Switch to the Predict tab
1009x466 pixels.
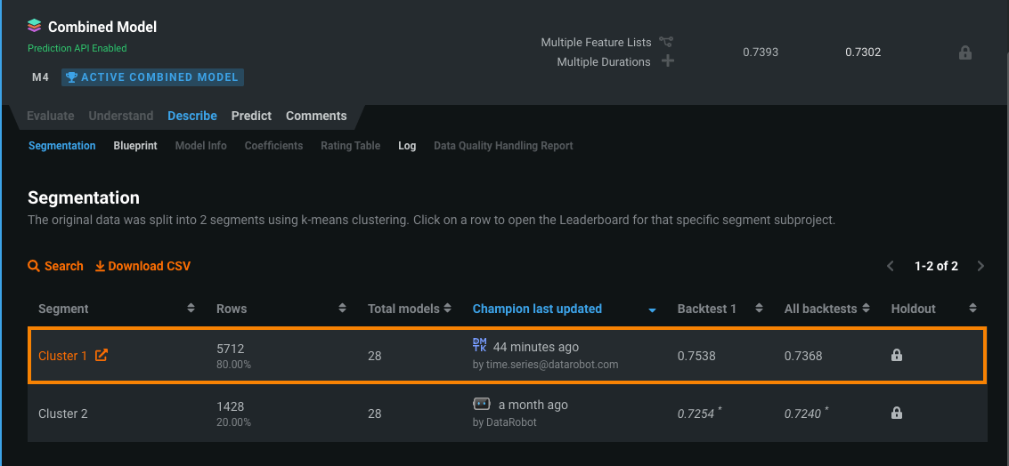(x=251, y=116)
